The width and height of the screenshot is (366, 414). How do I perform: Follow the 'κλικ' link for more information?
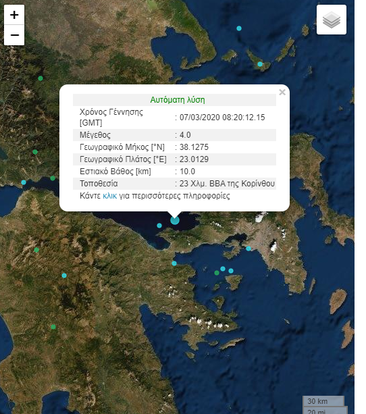109,196
